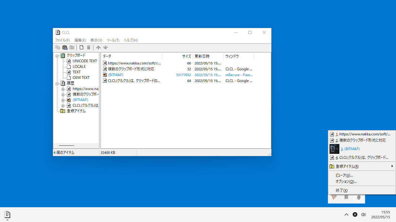This screenshot has width=396, height=222.
Task: Click 32400 KB in status bar
Action: point(108,153)
